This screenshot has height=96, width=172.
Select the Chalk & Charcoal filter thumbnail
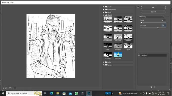point(118,19)
